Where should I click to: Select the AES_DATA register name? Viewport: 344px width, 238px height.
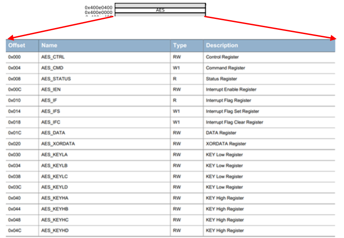53,133
